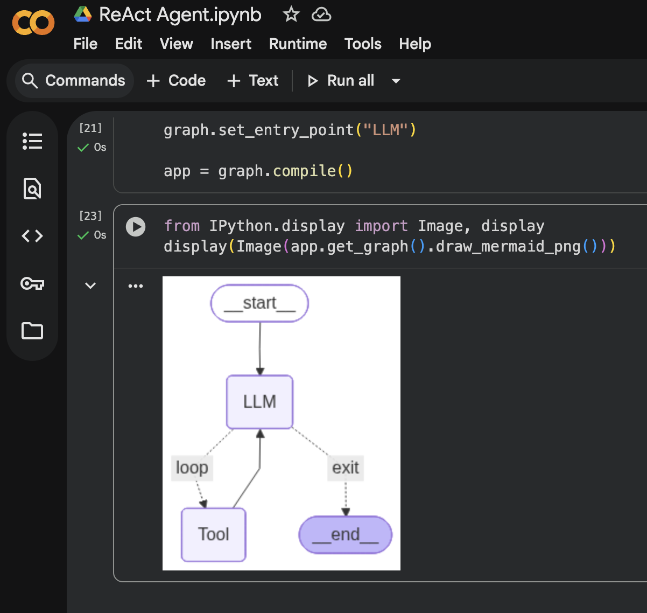Viewport: 647px width, 613px height.
Task: Open the Commands search palette
Action: click(74, 81)
